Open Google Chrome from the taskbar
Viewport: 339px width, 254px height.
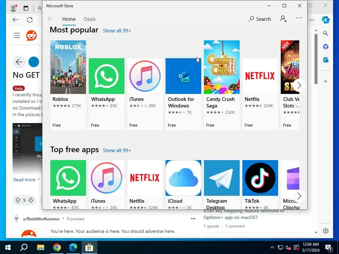57,247
